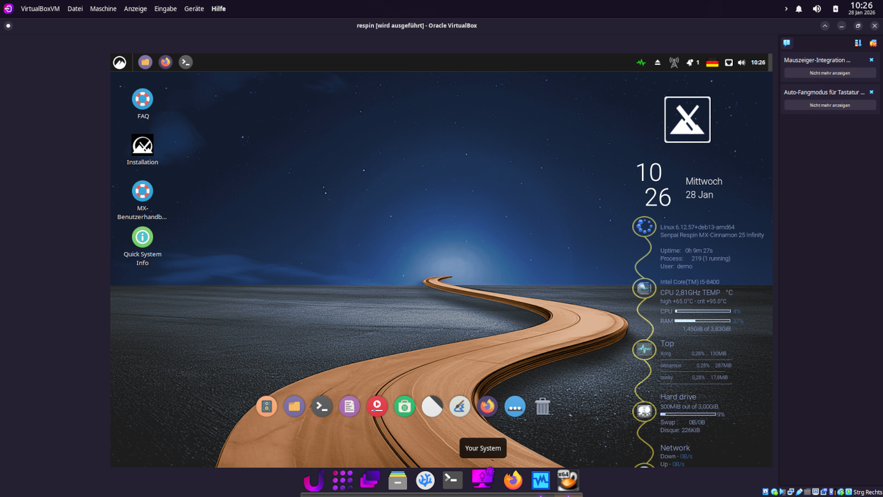Screen dimensions: 883x497
Task: Open Quick System Info on desktop
Action: [x=142, y=237]
